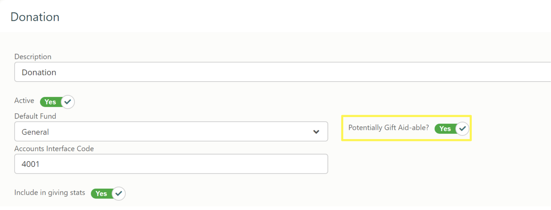The image size is (551, 210).
Task: Toggle Potentially Gift Aid-able switch
Action: pyautogui.click(x=452, y=129)
